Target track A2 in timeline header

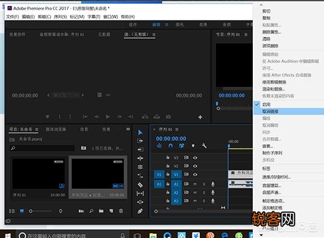pyautogui.click(x=176, y=193)
